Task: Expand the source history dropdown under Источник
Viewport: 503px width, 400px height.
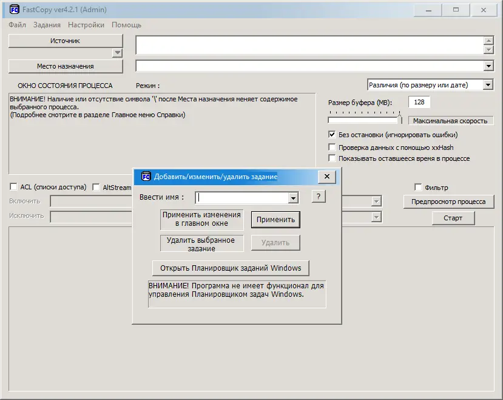Action: [x=118, y=53]
